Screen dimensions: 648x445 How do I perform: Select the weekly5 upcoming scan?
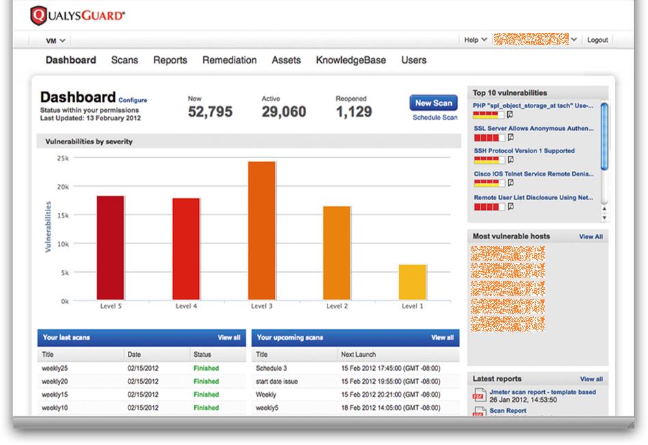(x=267, y=408)
